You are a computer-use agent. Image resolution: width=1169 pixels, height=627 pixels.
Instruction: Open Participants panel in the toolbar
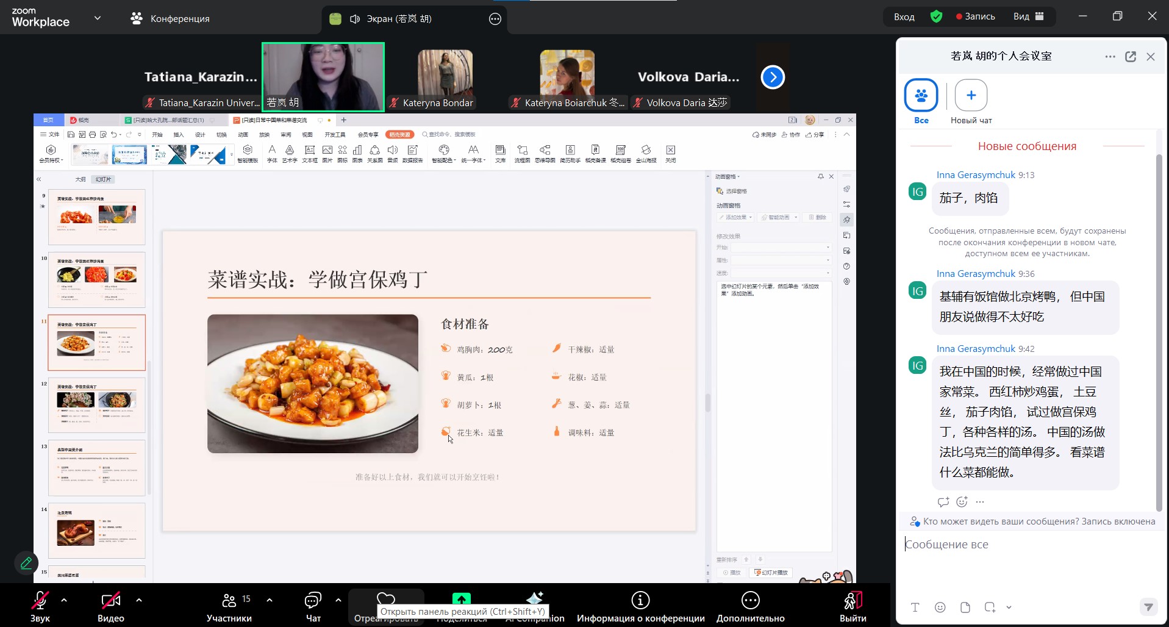point(229,607)
